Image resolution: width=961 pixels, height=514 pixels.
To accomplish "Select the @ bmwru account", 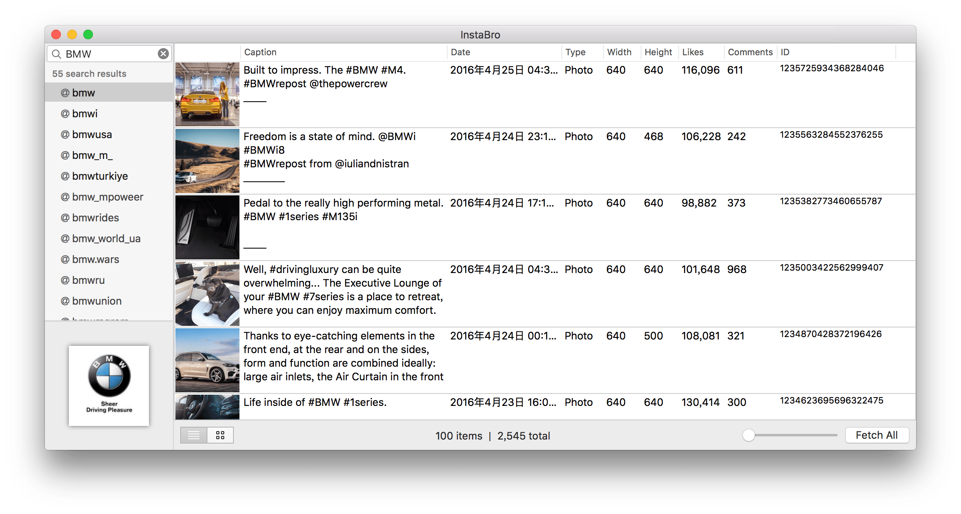I will (x=109, y=280).
